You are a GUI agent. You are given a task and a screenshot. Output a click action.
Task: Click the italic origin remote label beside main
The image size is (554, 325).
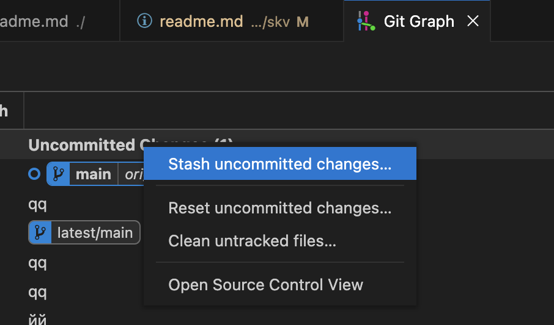pyautogui.click(x=133, y=174)
